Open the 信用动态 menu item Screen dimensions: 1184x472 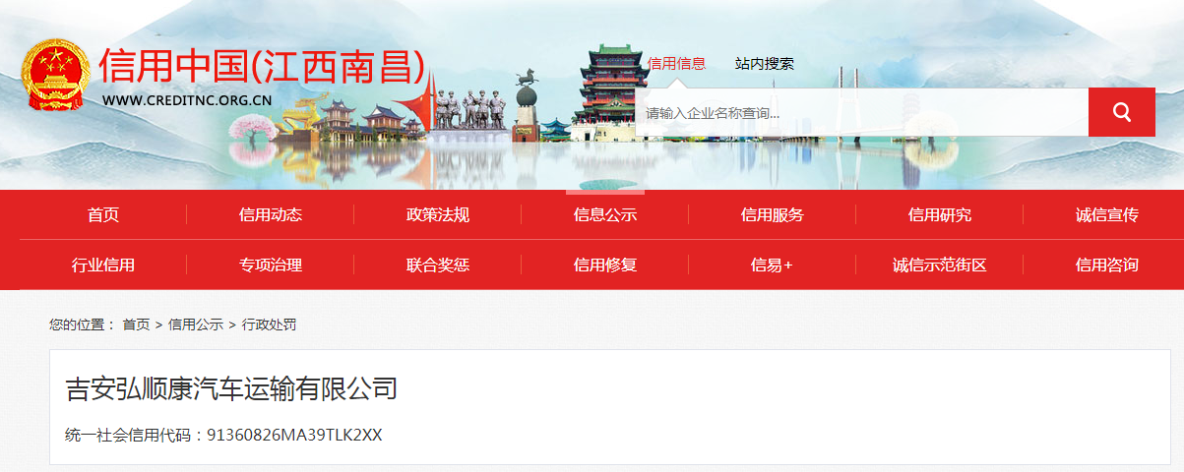(271, 215)
